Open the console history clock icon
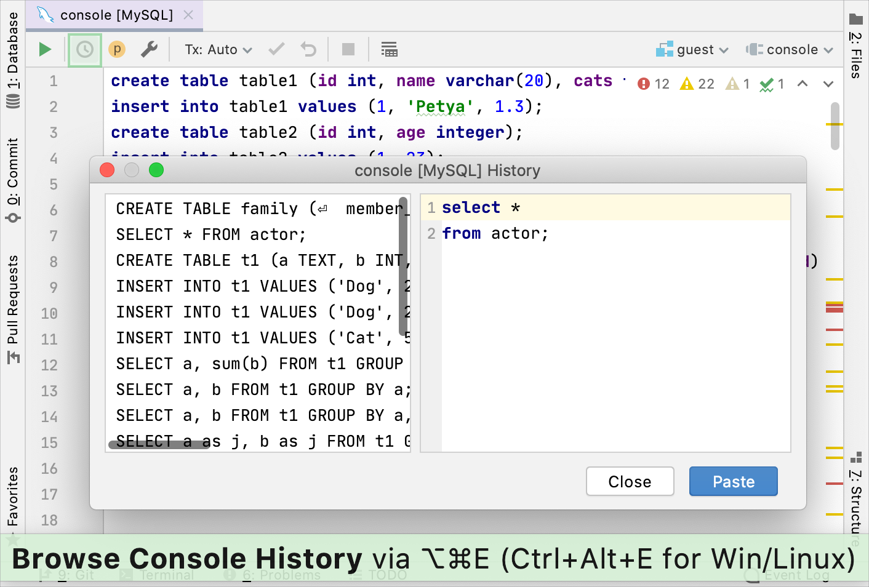This screenshot has width=869, height=587. (x=84, y=49)
